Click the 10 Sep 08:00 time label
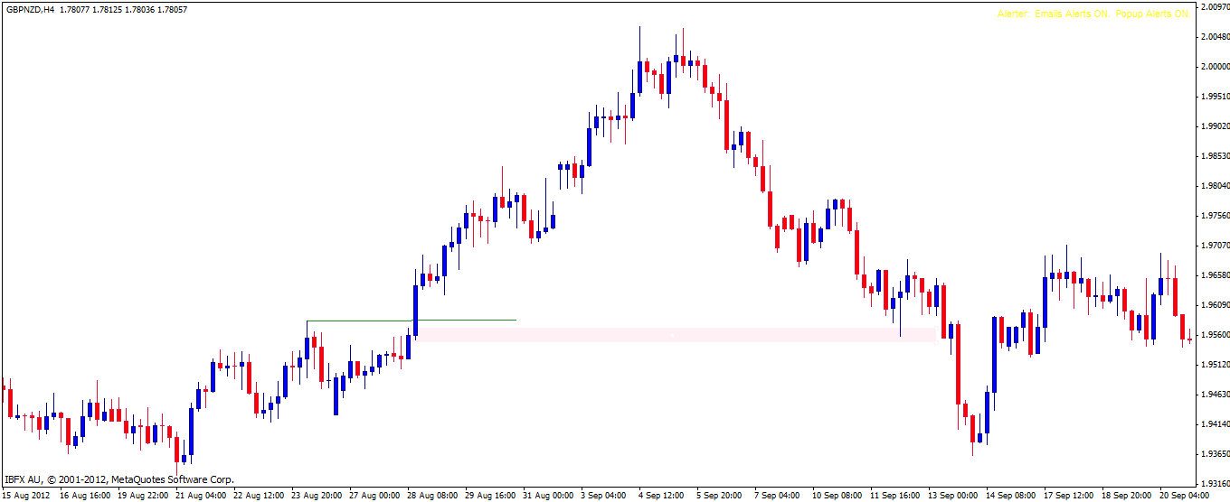This screenshot has width=1230, height=502. [838, 496]
